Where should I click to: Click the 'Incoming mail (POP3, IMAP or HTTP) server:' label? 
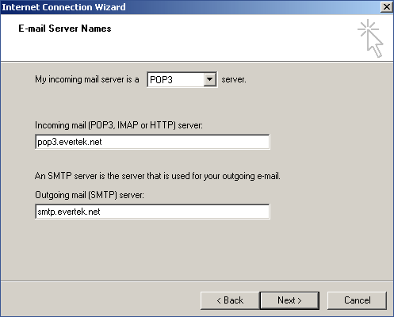pos(119,125)
